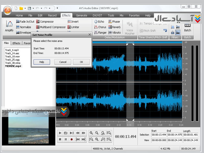Image resolution: width=204 pixels, height=153 pixels.
Task: Cancel the Get Noise Profile dialog
Action: pyautogui.click(x=63, y=62)
